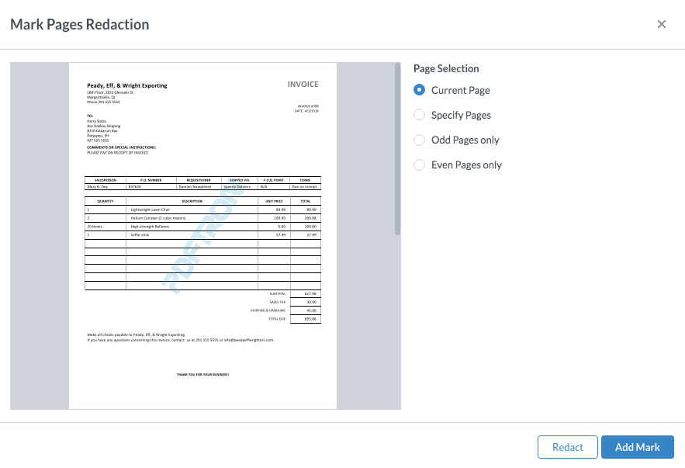Click the Redact button
This screenshot has height=468, width=685.
567,447
